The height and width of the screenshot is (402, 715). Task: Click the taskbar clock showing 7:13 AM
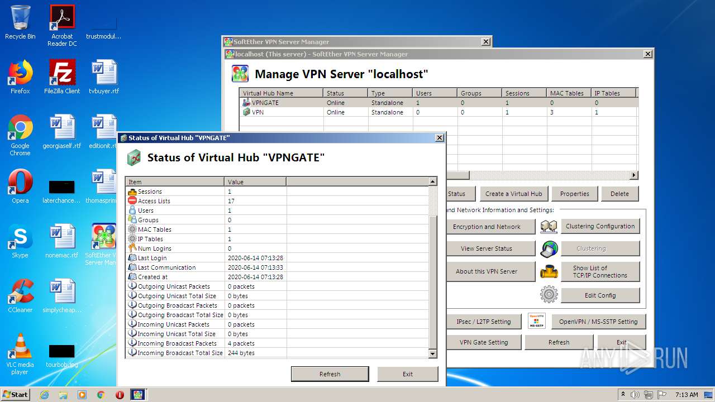[686, 395]
